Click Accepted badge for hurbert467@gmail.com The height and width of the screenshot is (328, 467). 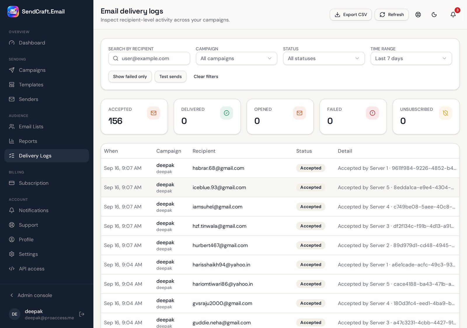coord(311,245)
